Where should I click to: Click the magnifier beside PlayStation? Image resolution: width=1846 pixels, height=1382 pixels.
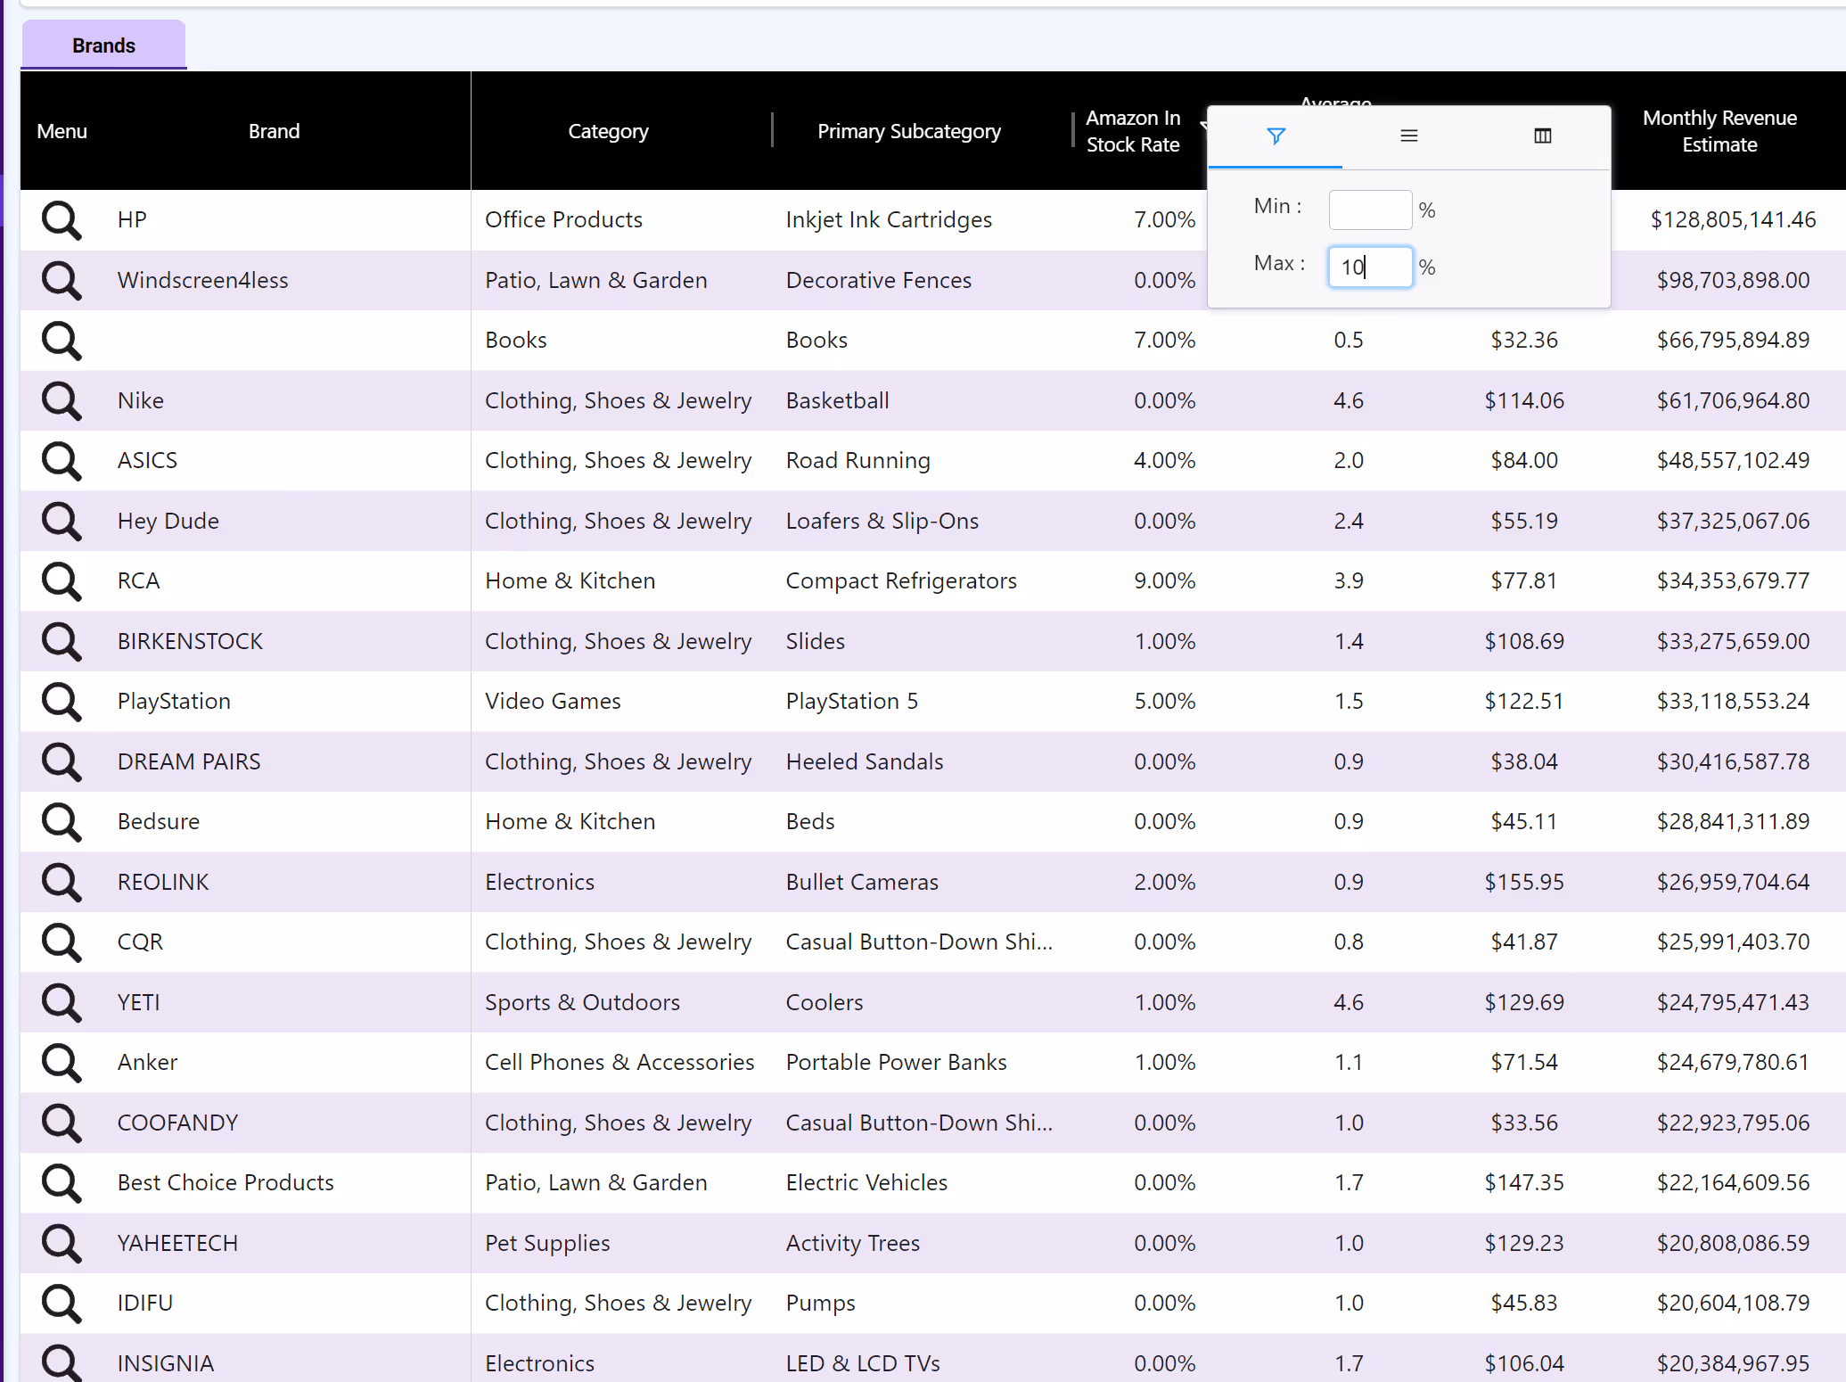[62, 702]
